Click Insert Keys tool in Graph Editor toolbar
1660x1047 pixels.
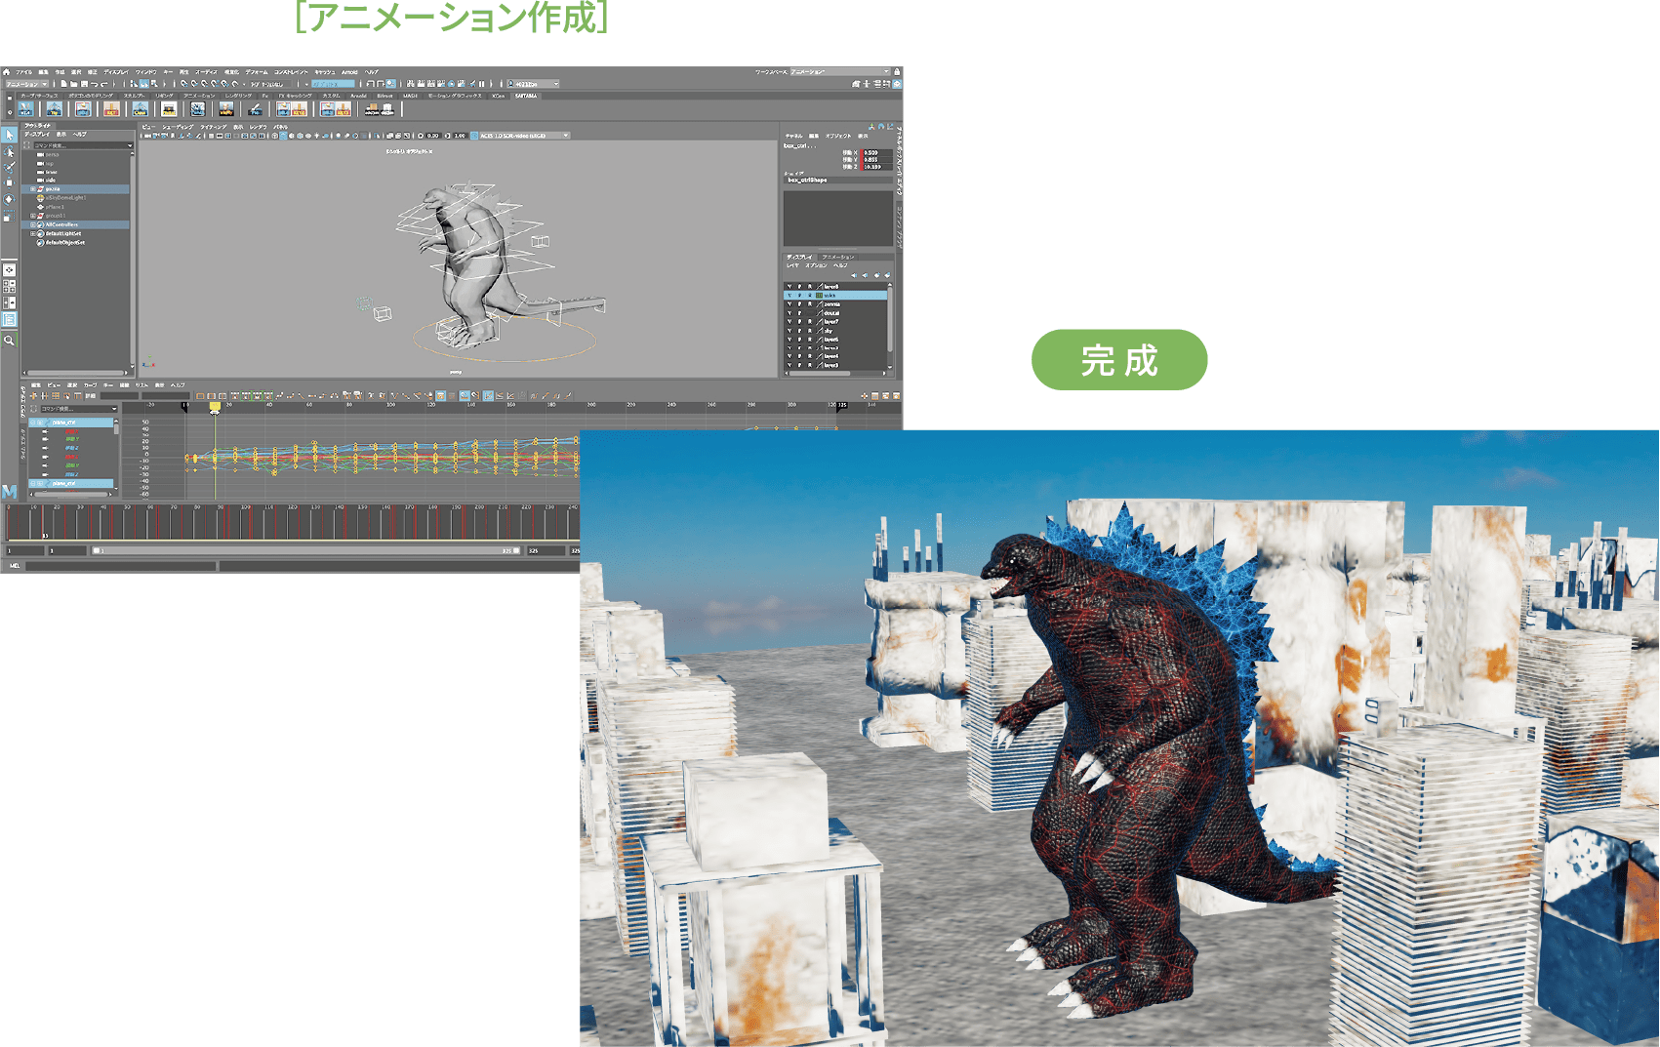[x=44, y=395]
